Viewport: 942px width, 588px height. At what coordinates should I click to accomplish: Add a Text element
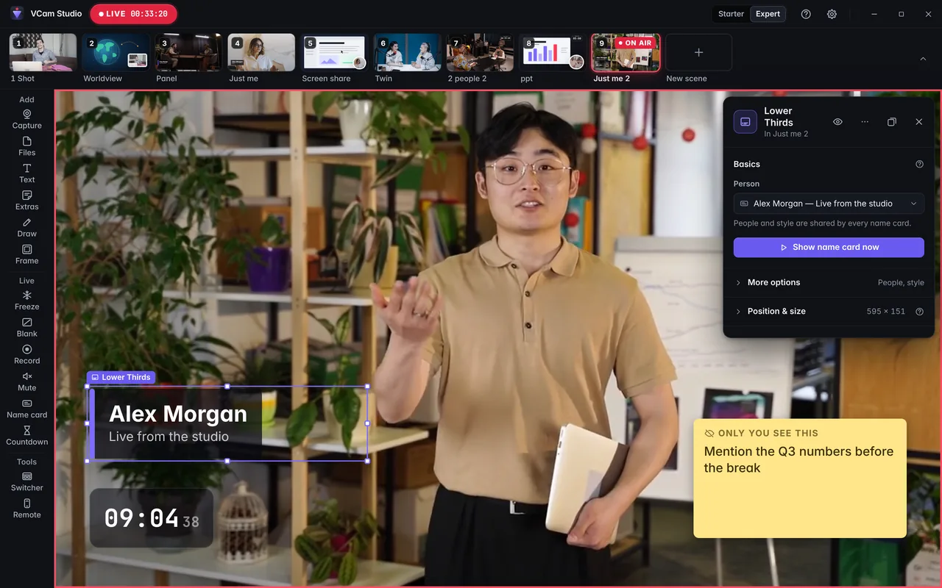pyautogui.click(x=26, y=173)
